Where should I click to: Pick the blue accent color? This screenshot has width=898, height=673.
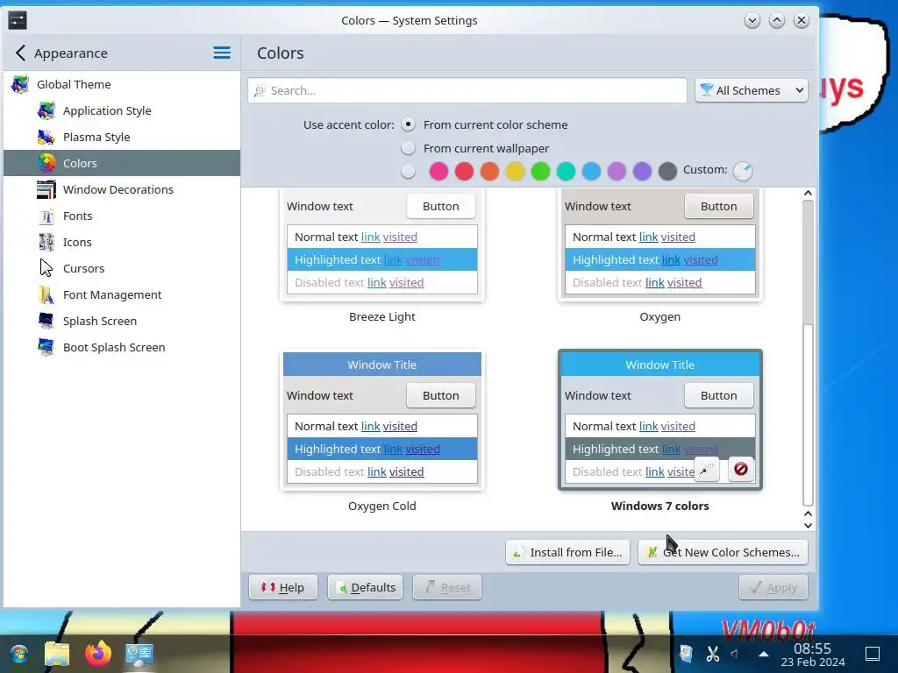(x=591, y=171)
